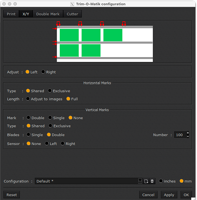
Task: Open the Cutter tab
Action: tap(72, 14)
